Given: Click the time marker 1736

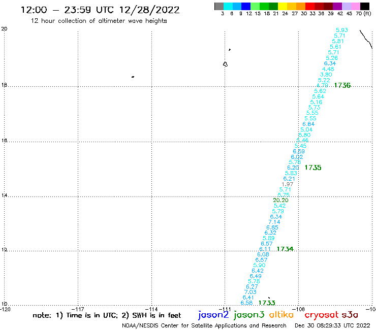Looking at the screenshot, I should pyautogui.click(x=342, y=85).
